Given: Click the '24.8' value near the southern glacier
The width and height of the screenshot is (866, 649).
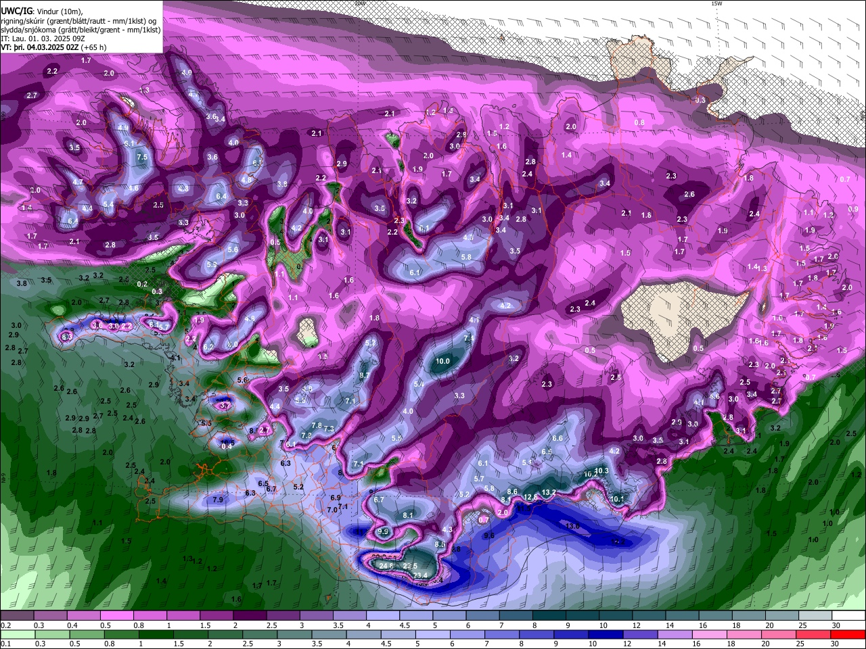Looking at the screenshot, I should 386,566.
